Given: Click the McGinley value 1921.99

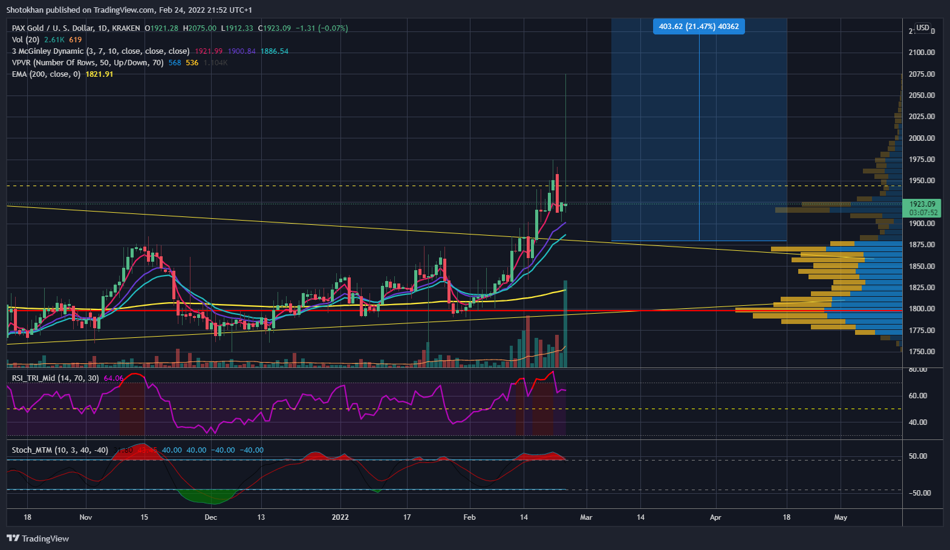Looking at the screenshot, I should tap(209, 51).
